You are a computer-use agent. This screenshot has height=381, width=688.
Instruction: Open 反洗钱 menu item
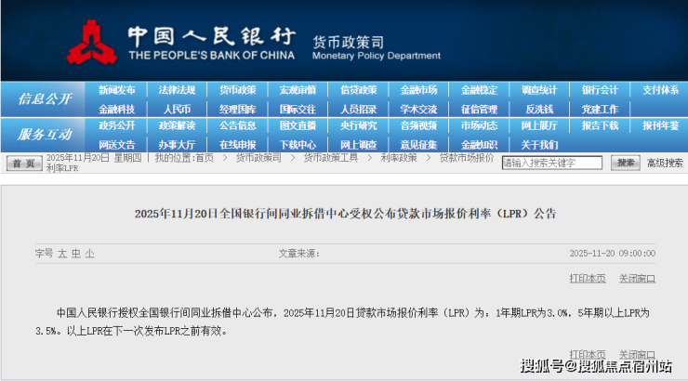(539, 109)
